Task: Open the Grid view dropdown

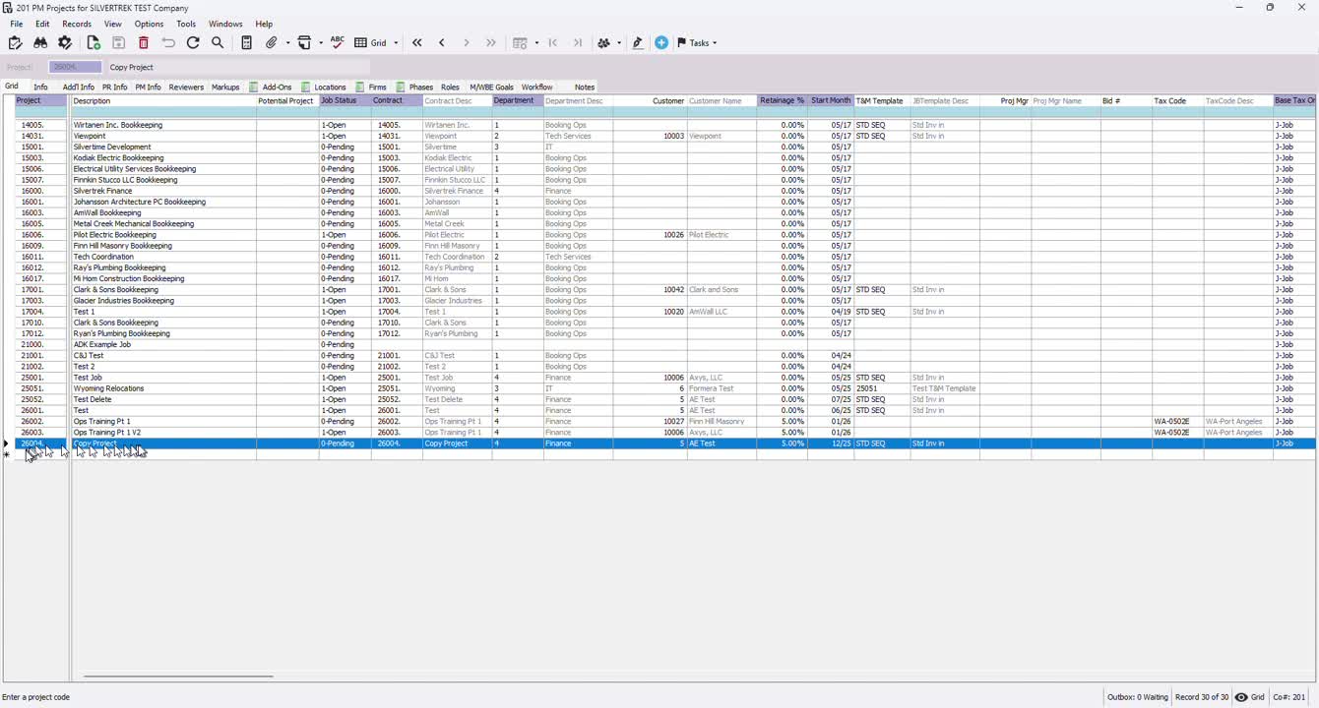Action: point(378,43)
